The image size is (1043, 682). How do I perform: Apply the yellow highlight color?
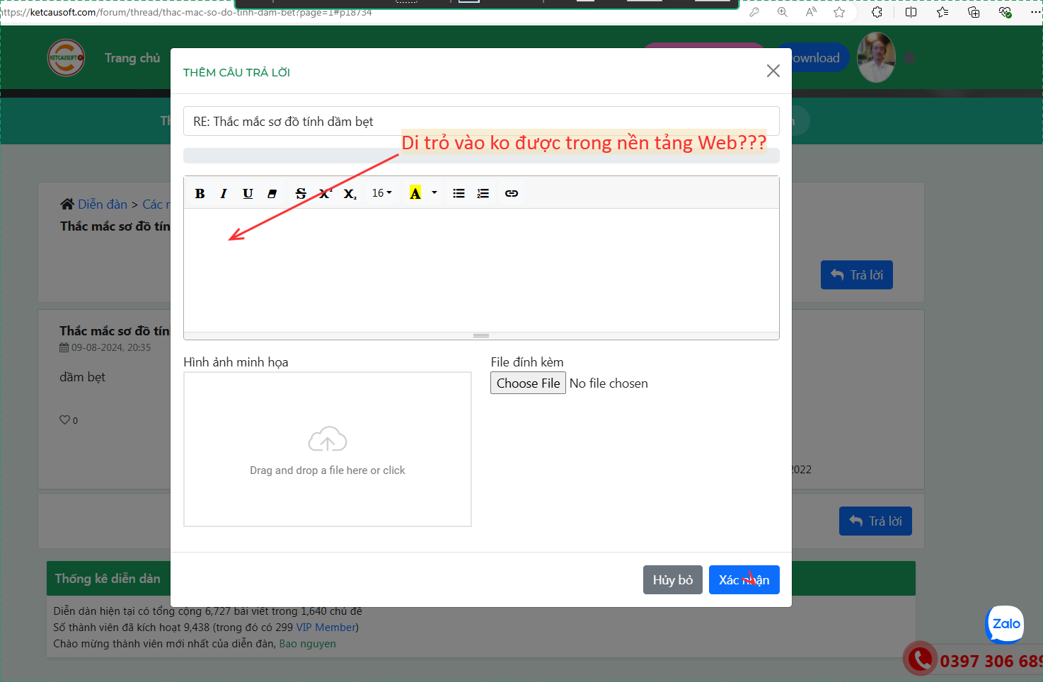point(415,194)
